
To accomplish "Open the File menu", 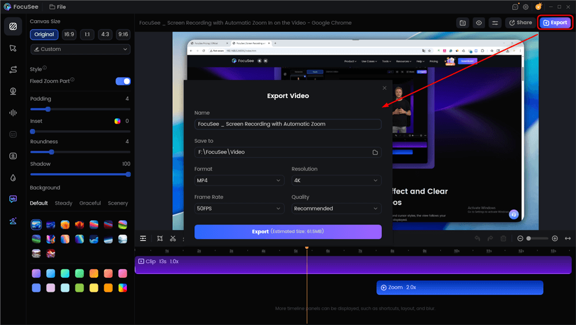I will pos(57,7).
